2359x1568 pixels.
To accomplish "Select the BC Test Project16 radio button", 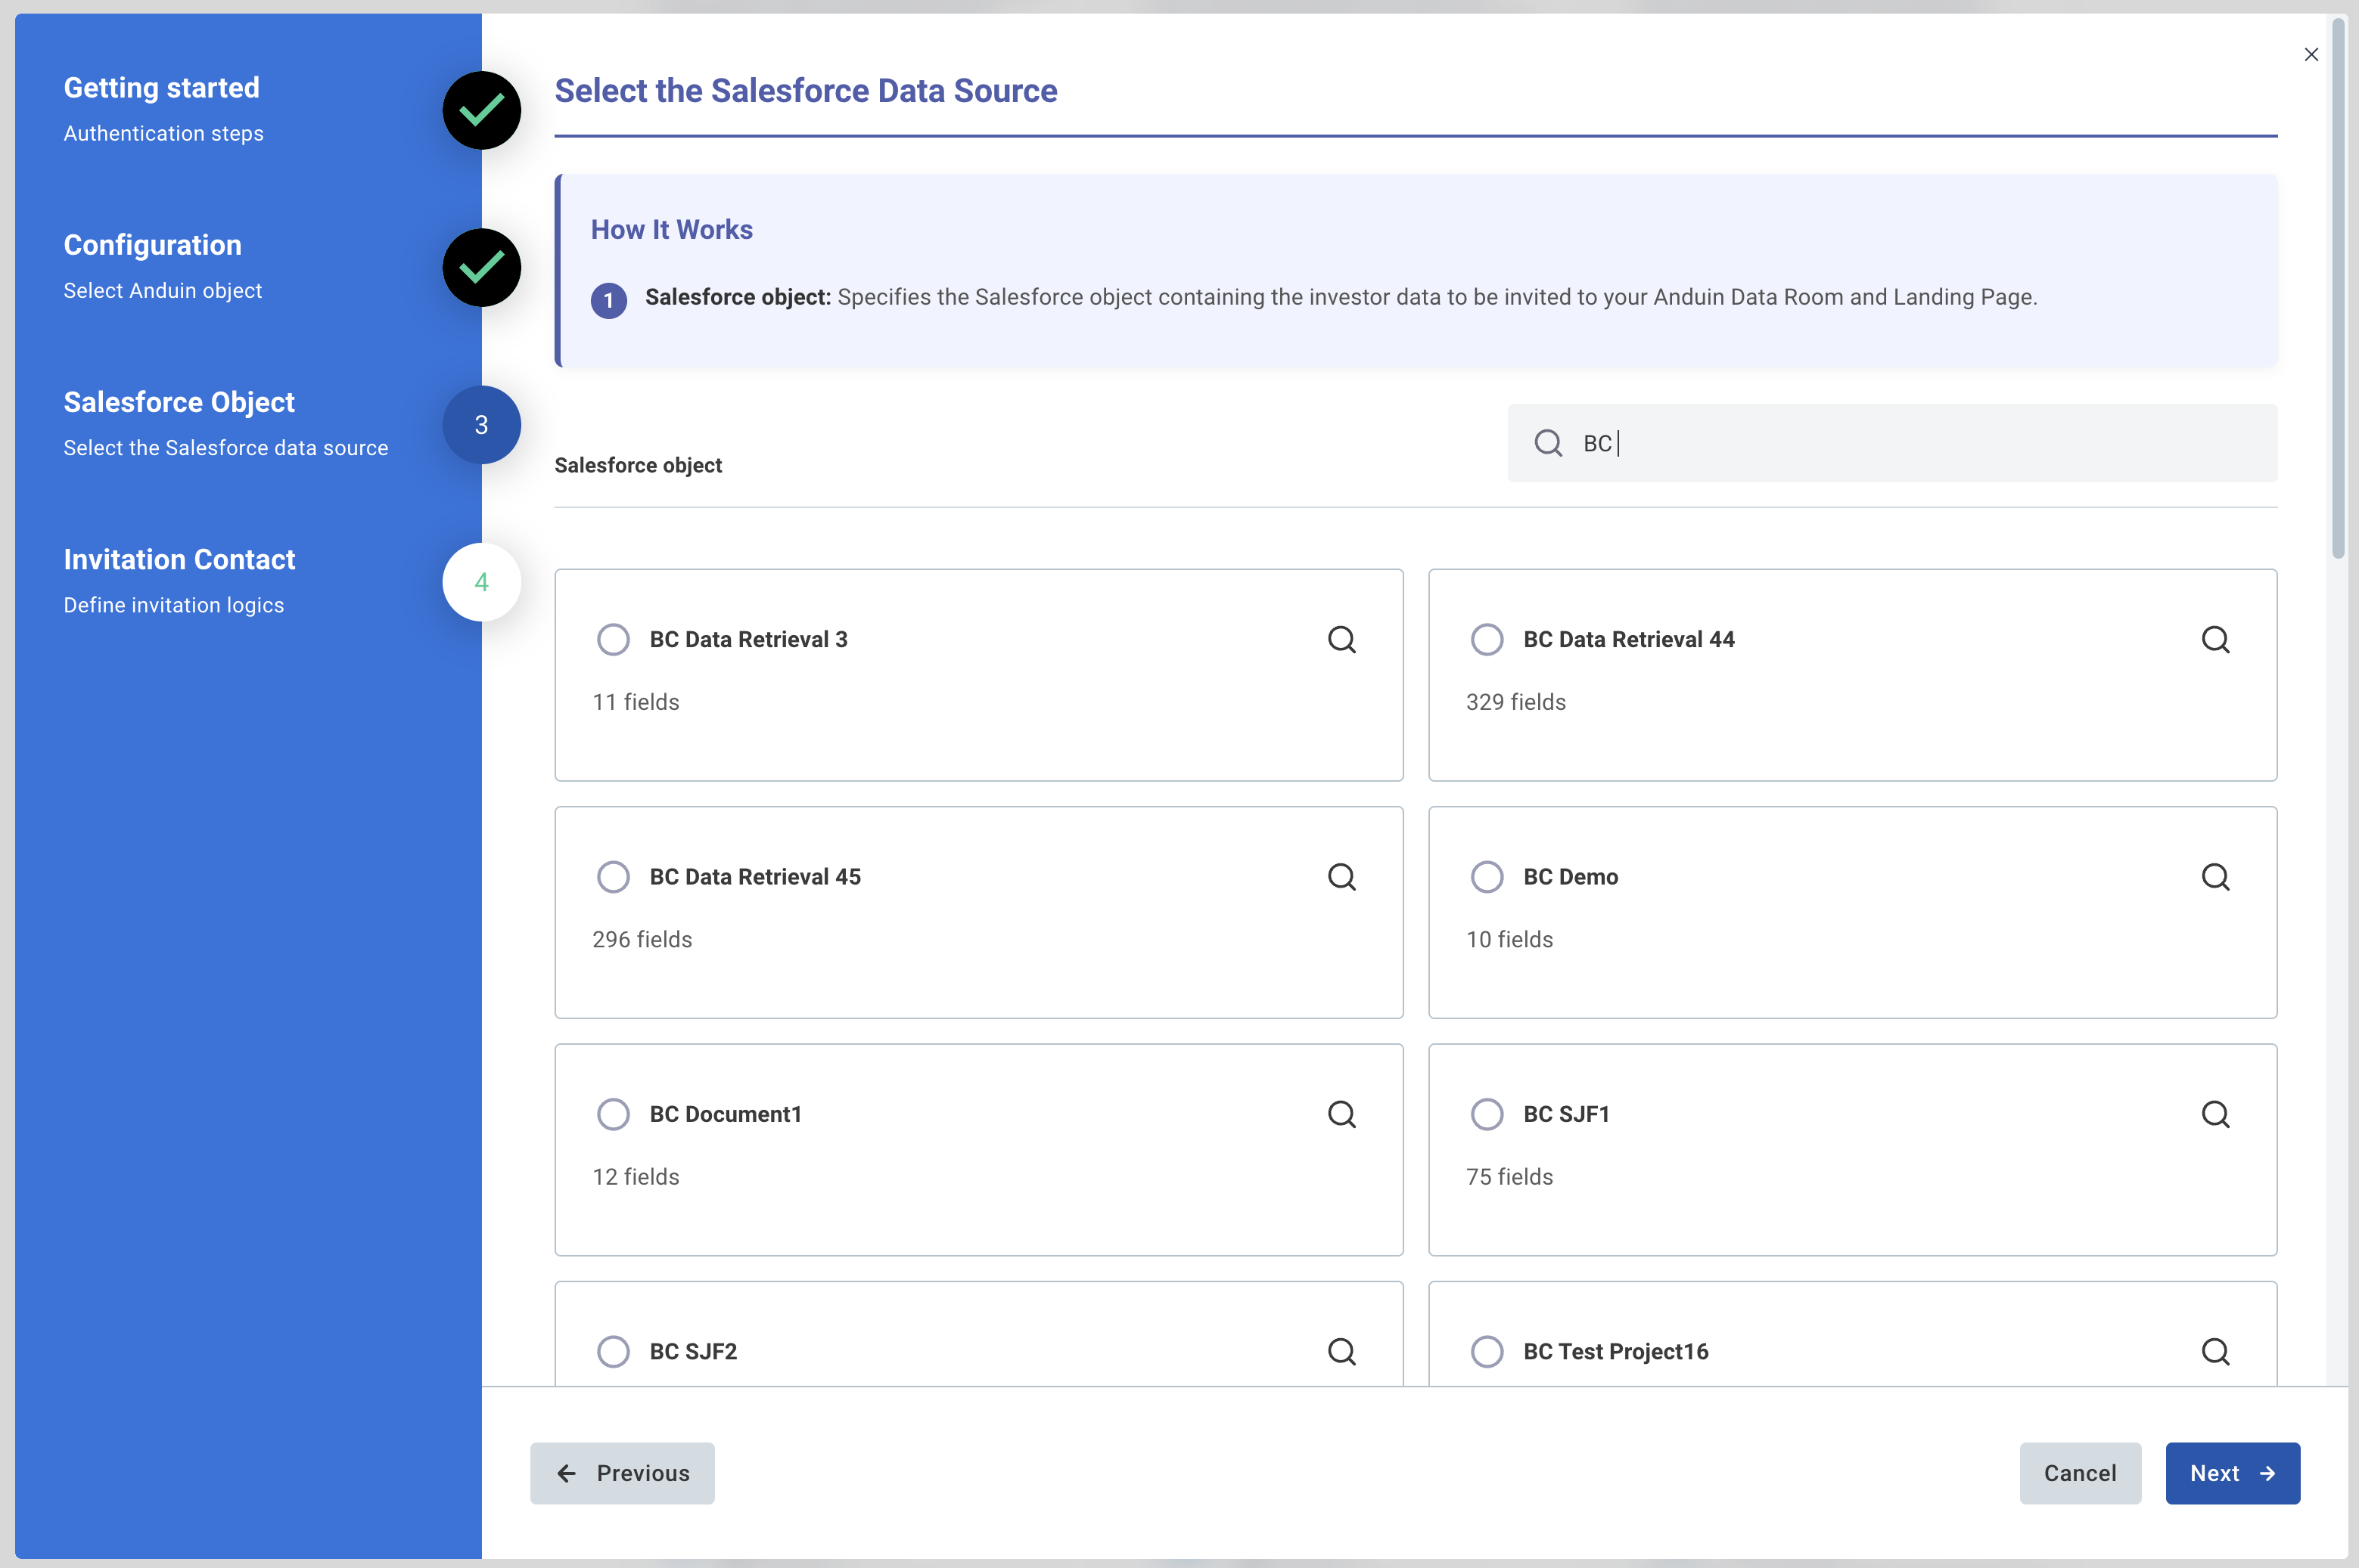I will point(1487,1351).
